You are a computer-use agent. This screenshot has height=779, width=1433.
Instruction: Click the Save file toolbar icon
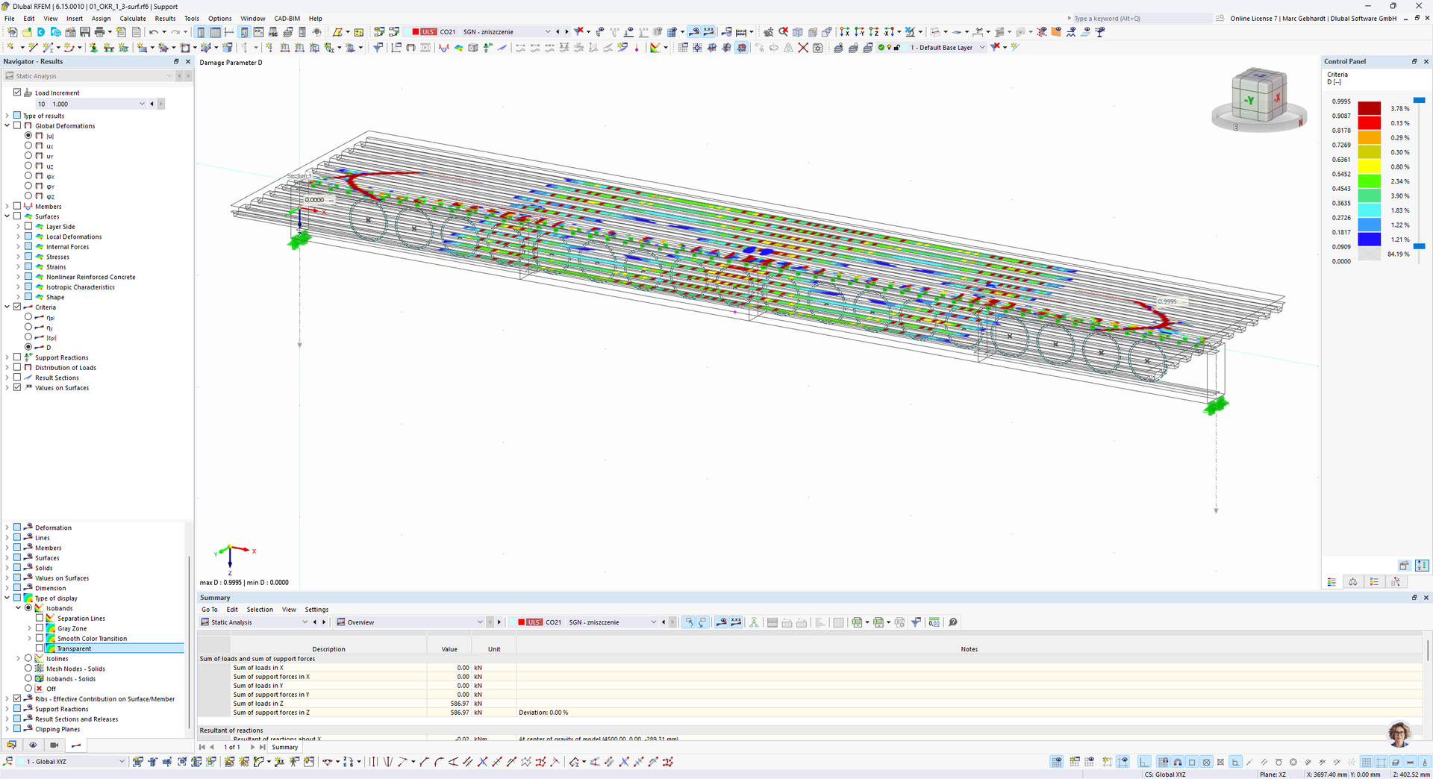pyautogui.click(x=85, y=32)
